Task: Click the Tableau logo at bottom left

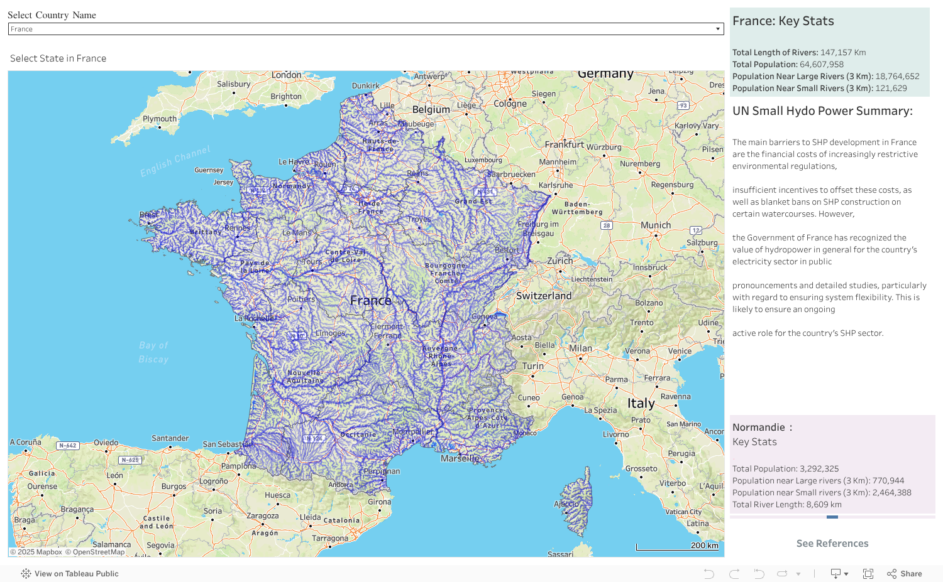Action: 26,573
